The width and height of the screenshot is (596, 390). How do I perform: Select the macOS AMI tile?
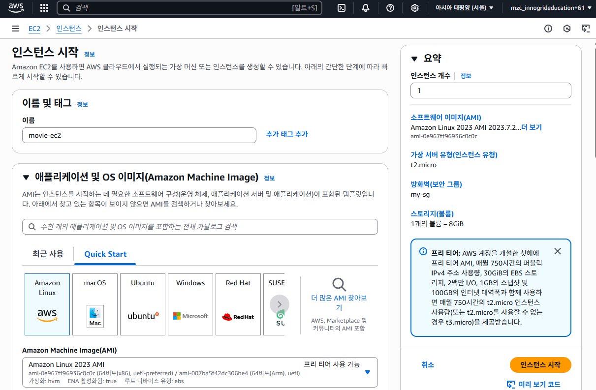pos(95,304)
